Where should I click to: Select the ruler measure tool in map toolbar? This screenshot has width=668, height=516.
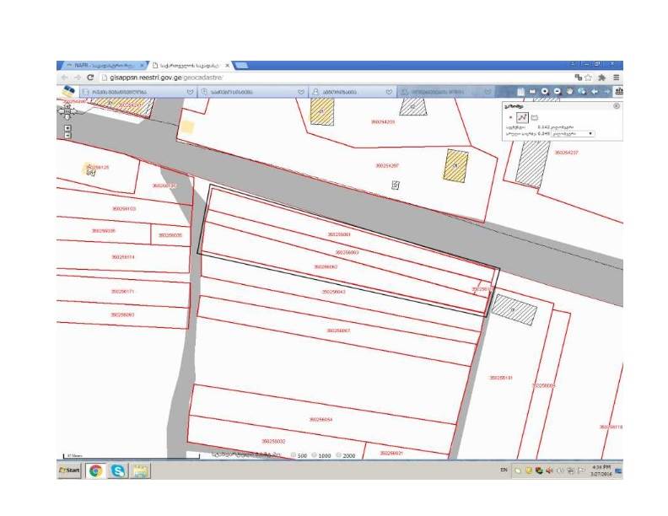(532, 92)
